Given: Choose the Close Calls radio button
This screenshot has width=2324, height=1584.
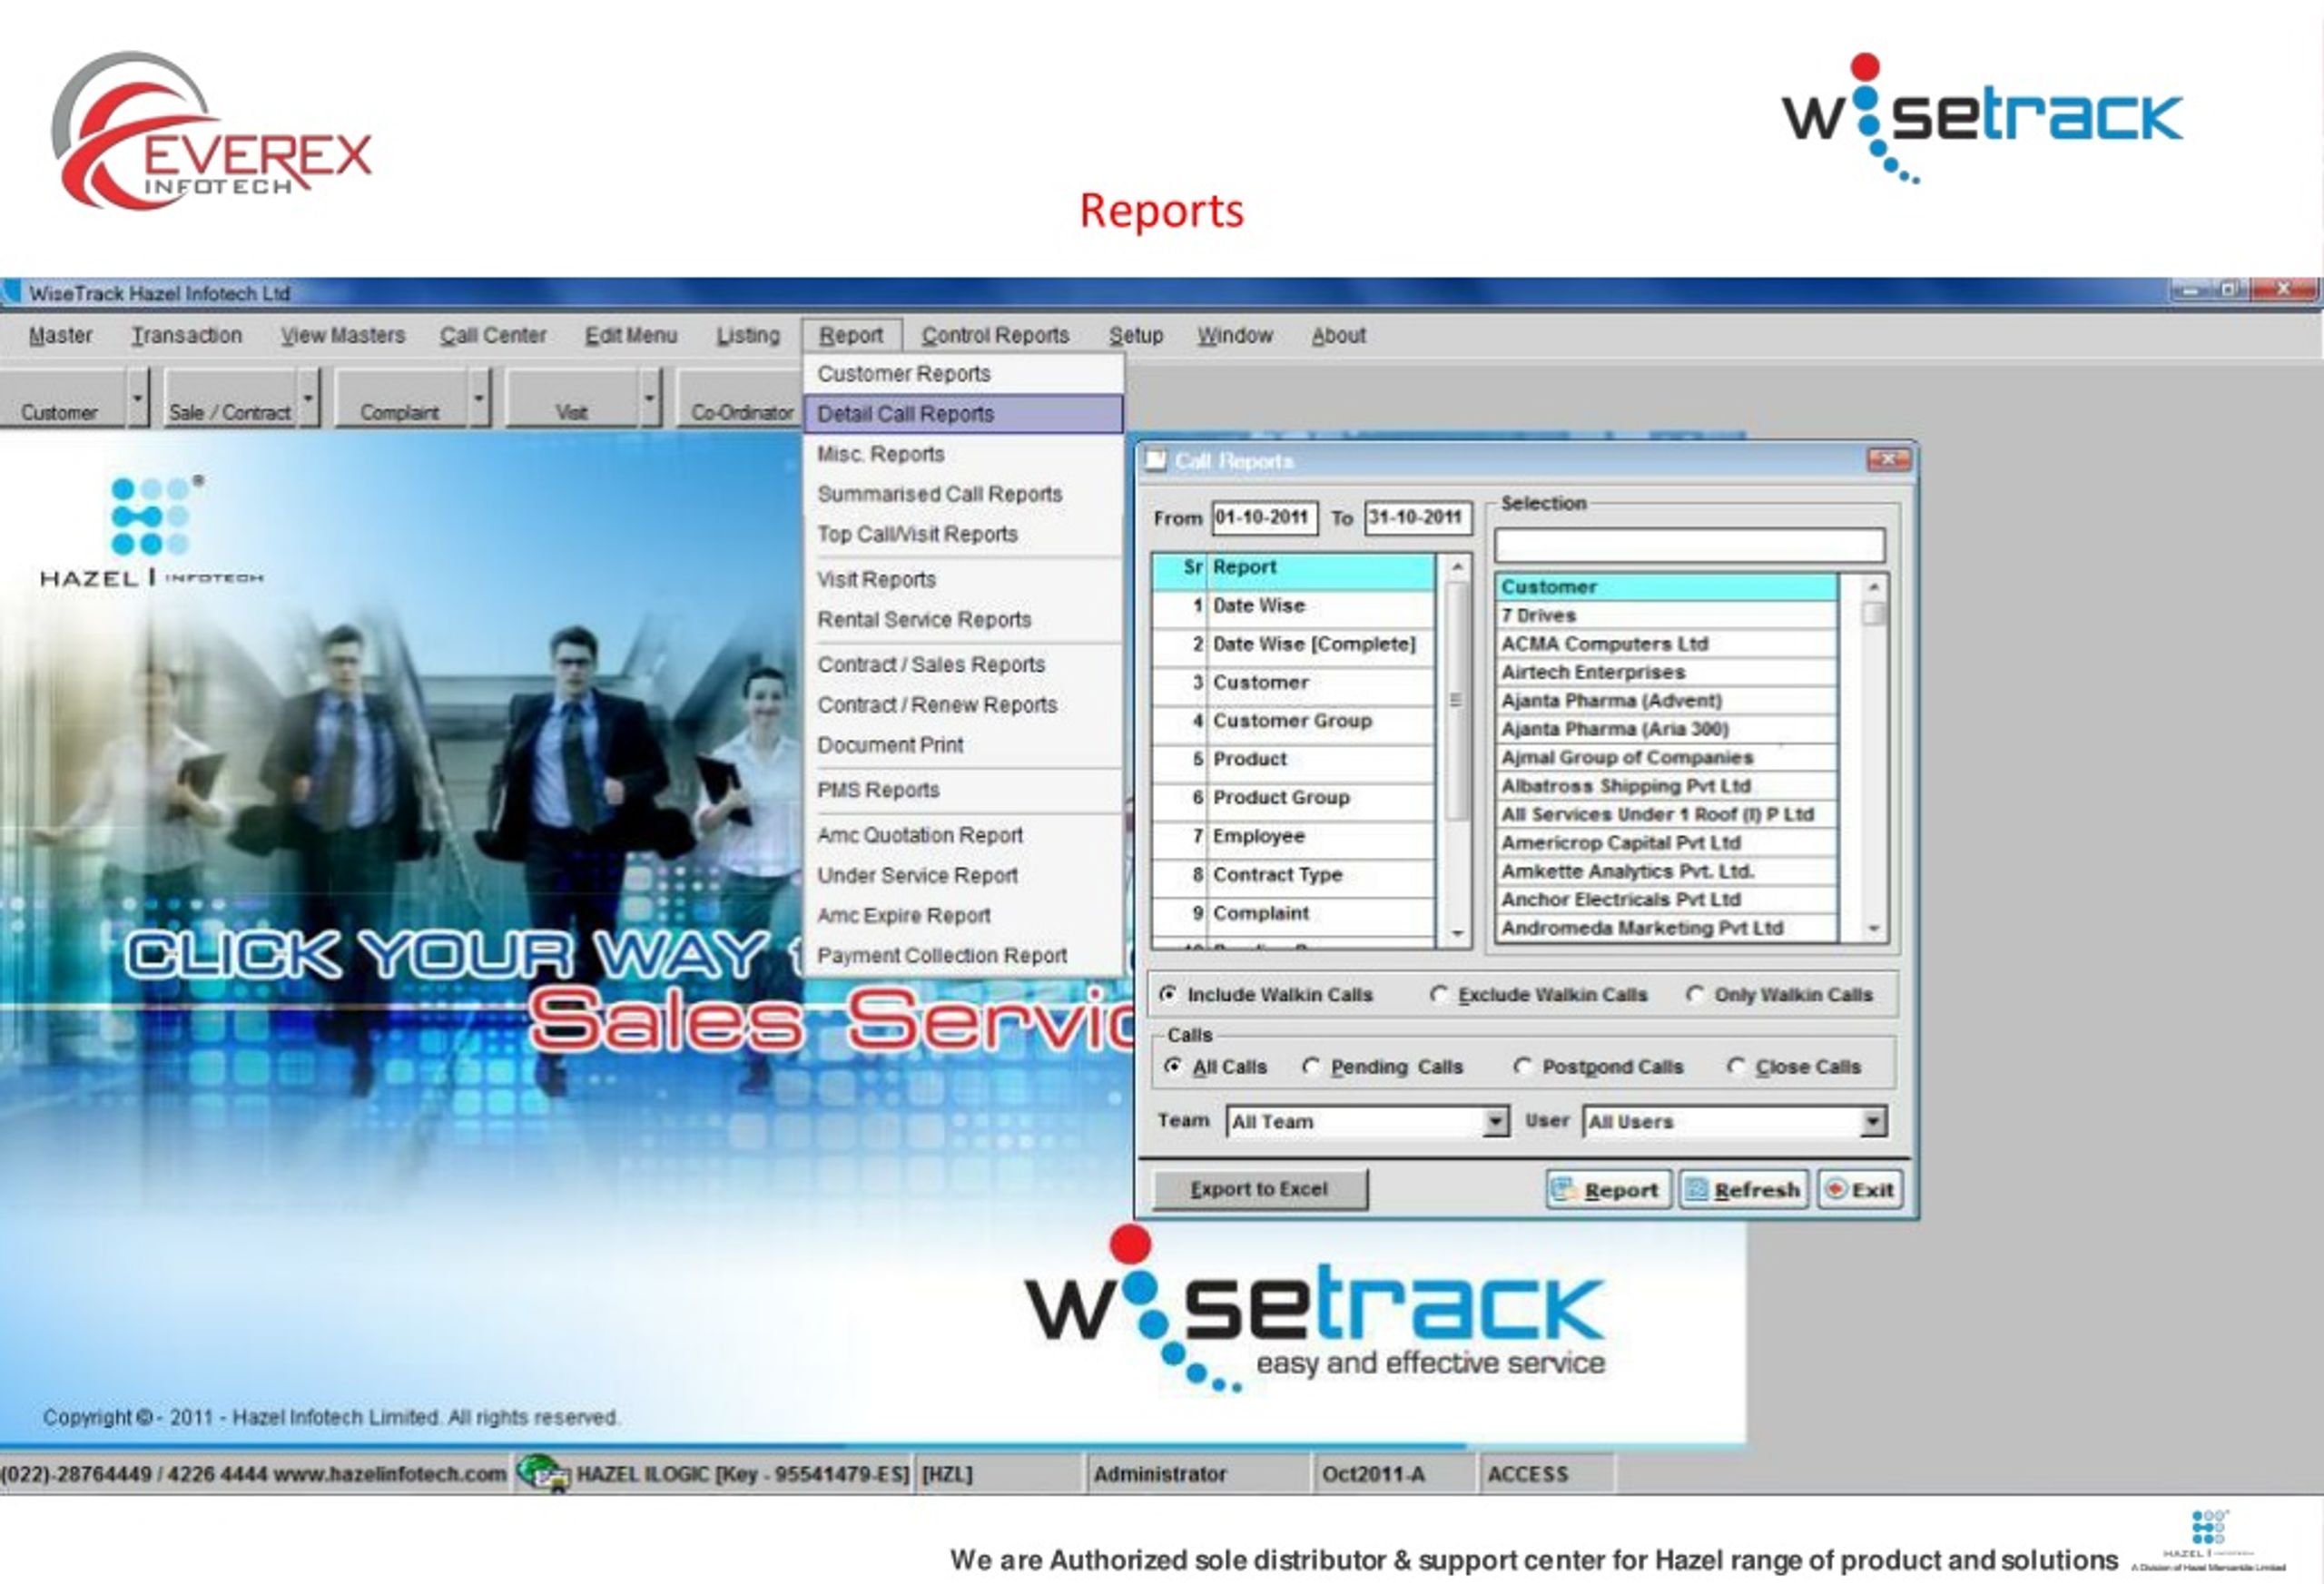Looking at the screenshot, I should (1737, 1067).
